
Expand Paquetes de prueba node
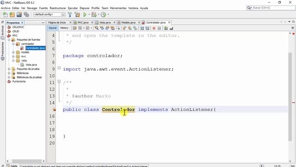click(x=9, y=69)
